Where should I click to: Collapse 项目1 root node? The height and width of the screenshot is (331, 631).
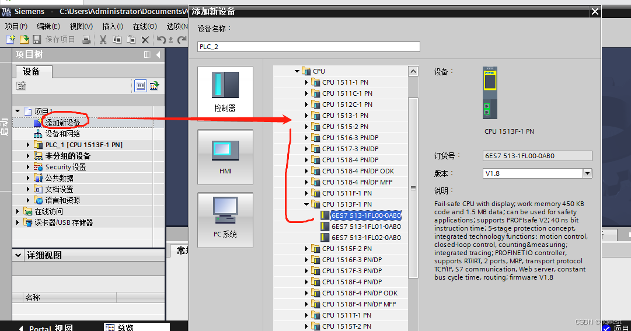[x=18, y=111]
